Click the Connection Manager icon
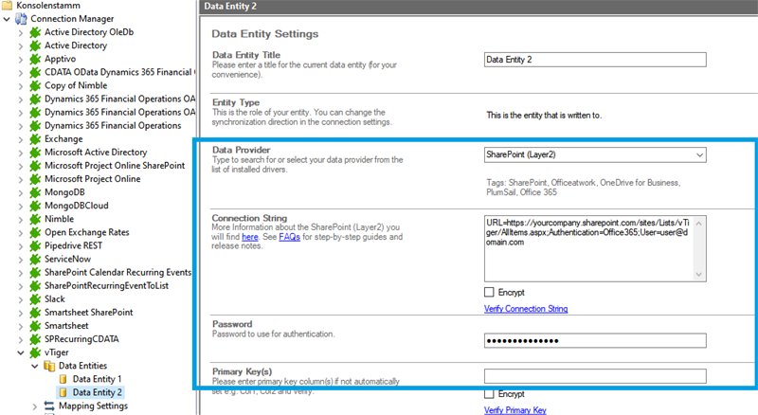 point(22,18)
